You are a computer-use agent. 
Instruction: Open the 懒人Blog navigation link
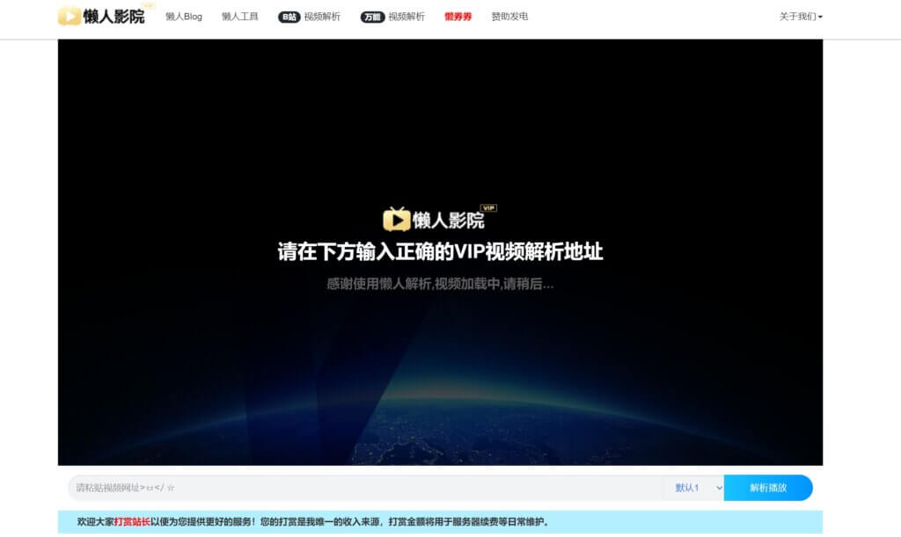click(x=184, y=17)
